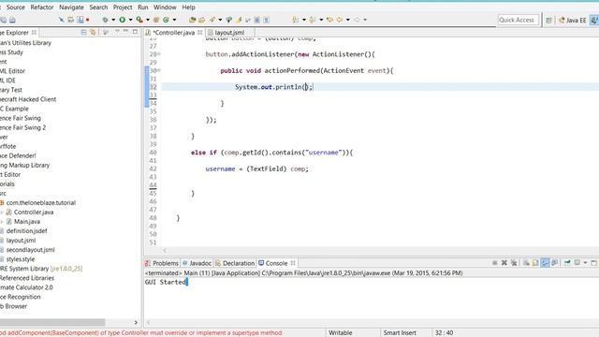
Task: Maximize the Package Explorer view
Action: click(135, 32)
